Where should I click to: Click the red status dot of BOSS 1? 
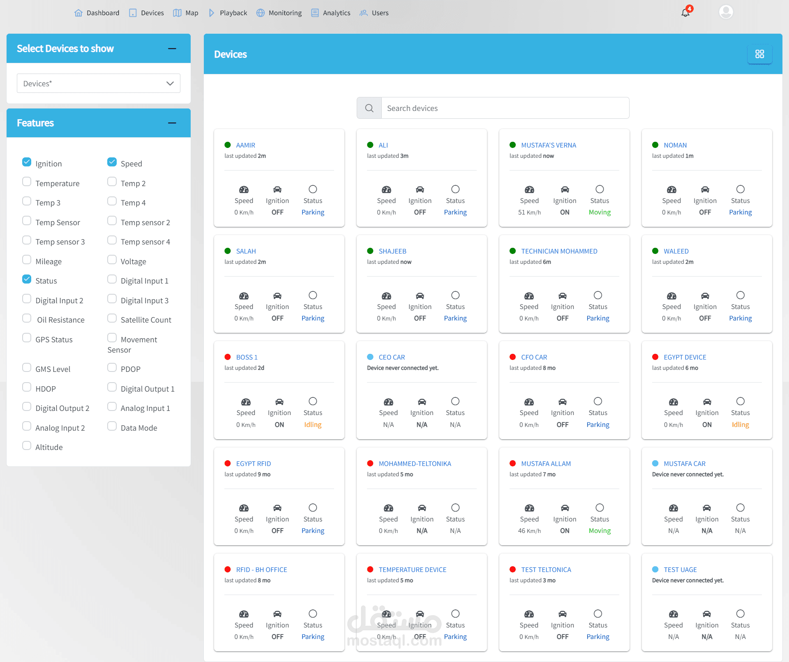[228, 357]
